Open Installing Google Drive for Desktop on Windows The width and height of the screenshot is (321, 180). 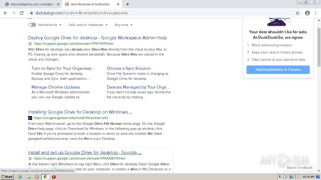click(x=80, y=112)
